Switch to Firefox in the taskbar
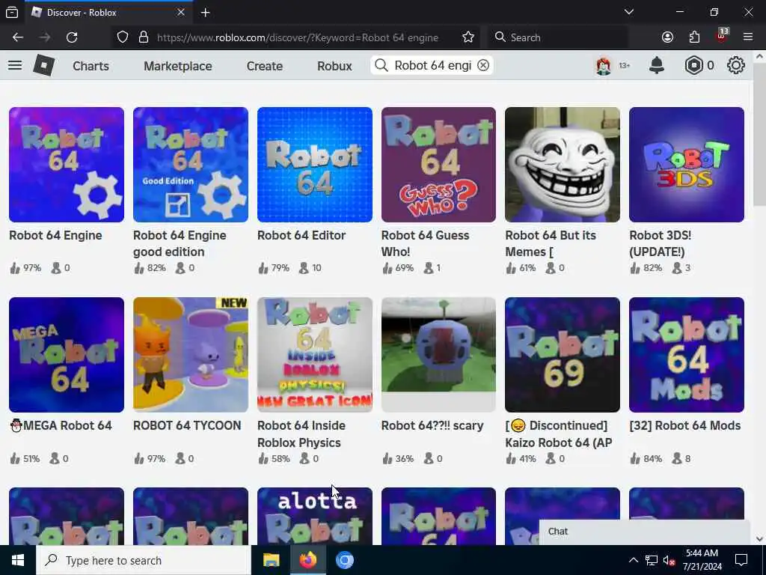 (307, 560)
